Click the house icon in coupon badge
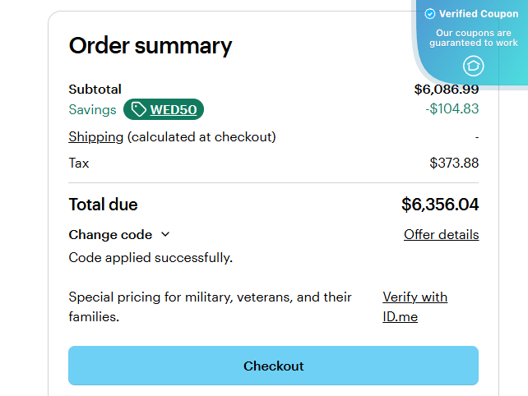 pyautogui.click(x=474, y=66)
